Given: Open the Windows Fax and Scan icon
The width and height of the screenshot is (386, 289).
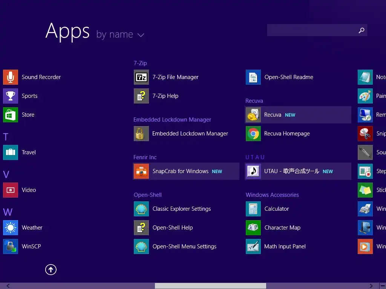Looking at the screenshot, I should tap(365, 209).
